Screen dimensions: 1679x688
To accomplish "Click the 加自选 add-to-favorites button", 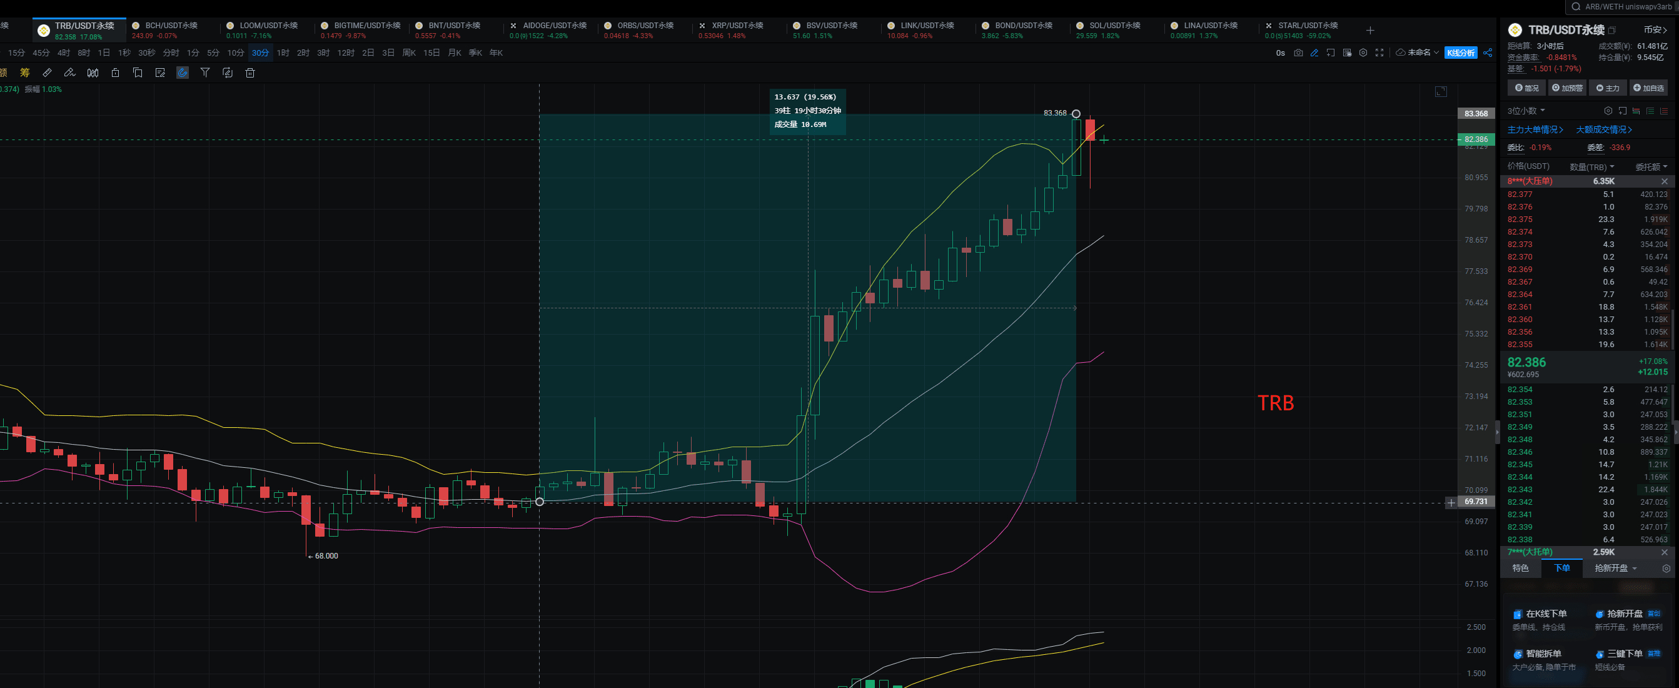I will (1649, 88).
